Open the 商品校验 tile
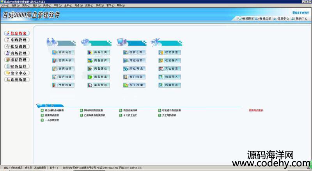This screenshot has width=312, height=171. click(x=99, y=85)
